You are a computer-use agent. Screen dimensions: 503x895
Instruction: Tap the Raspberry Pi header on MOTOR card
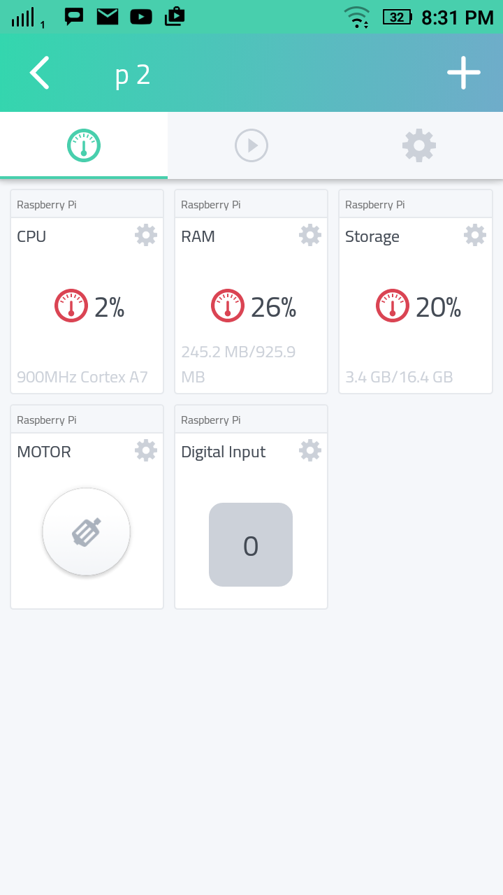[x=47, y=420]
